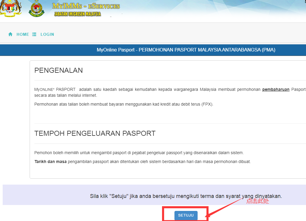Image resolution: width=306 pixels, height=221 pixels.
Task: Click the house icon beside HOME
Action: click(10, 34)
